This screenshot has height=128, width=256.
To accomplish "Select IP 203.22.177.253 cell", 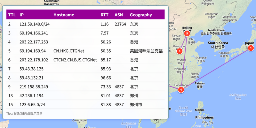I will point(34,42).
